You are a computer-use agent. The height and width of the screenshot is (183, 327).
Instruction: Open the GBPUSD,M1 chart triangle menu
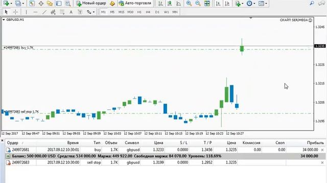(x=4, y=20)
